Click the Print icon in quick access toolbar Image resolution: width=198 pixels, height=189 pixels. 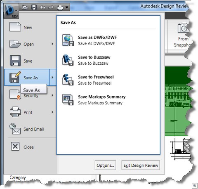tap(60, 7)
